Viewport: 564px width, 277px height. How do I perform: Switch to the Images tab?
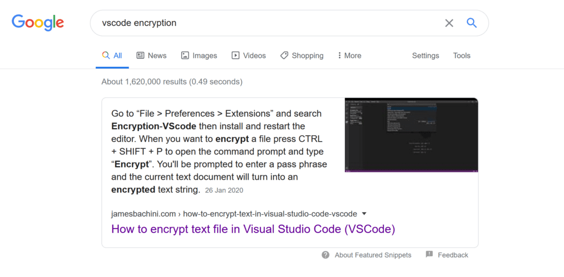(199, 56)
